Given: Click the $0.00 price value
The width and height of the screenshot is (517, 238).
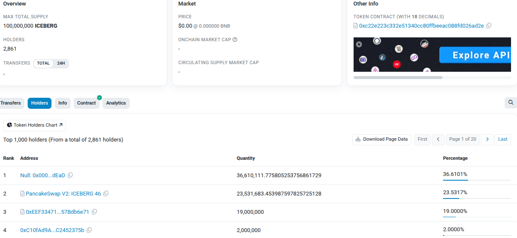Looking at the screenshot, I should [185, 25].
